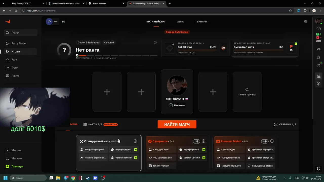Viewport: 324px width, 182px height.
Task: Select the Premium Match card
Action: pyautogui.click(x=246, y=153)
